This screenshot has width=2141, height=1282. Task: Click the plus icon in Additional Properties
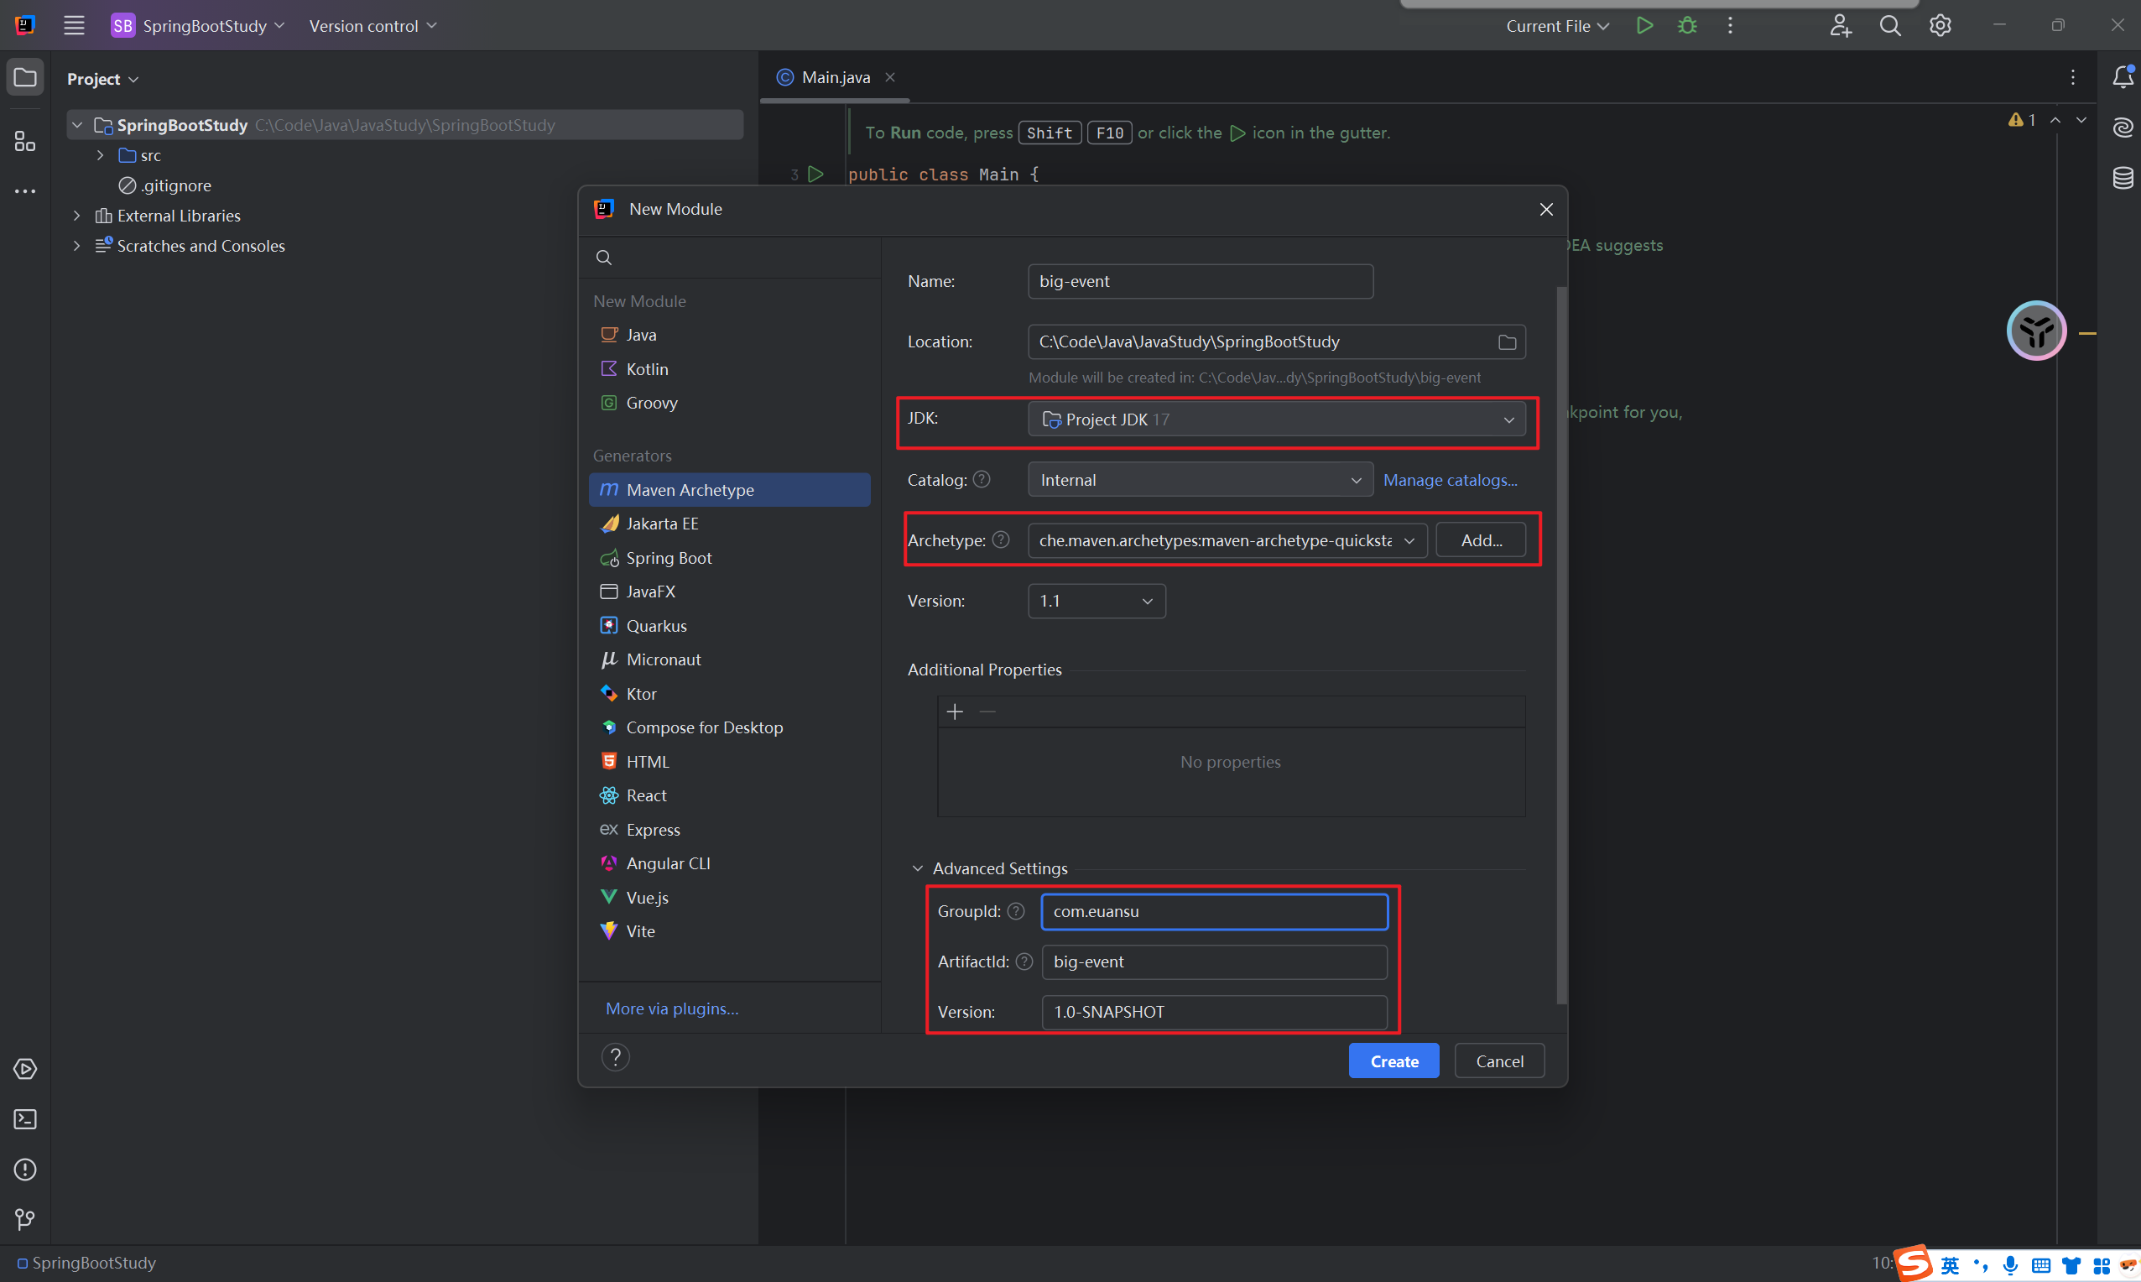pos(955,711)
